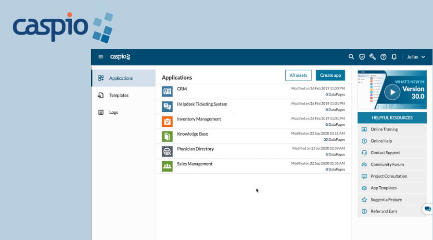Open Knowledge Base application name
The image size is (433, 240).
(x=192, y=134)
